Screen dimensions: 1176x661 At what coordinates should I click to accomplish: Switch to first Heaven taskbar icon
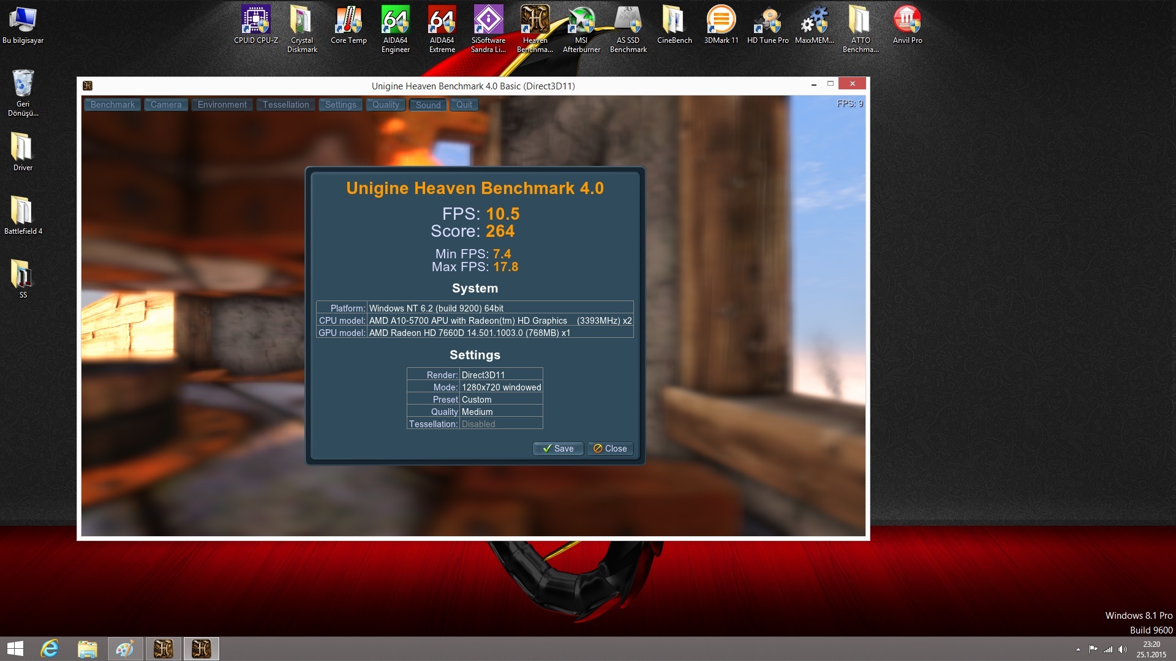click(x=163, y=649)
